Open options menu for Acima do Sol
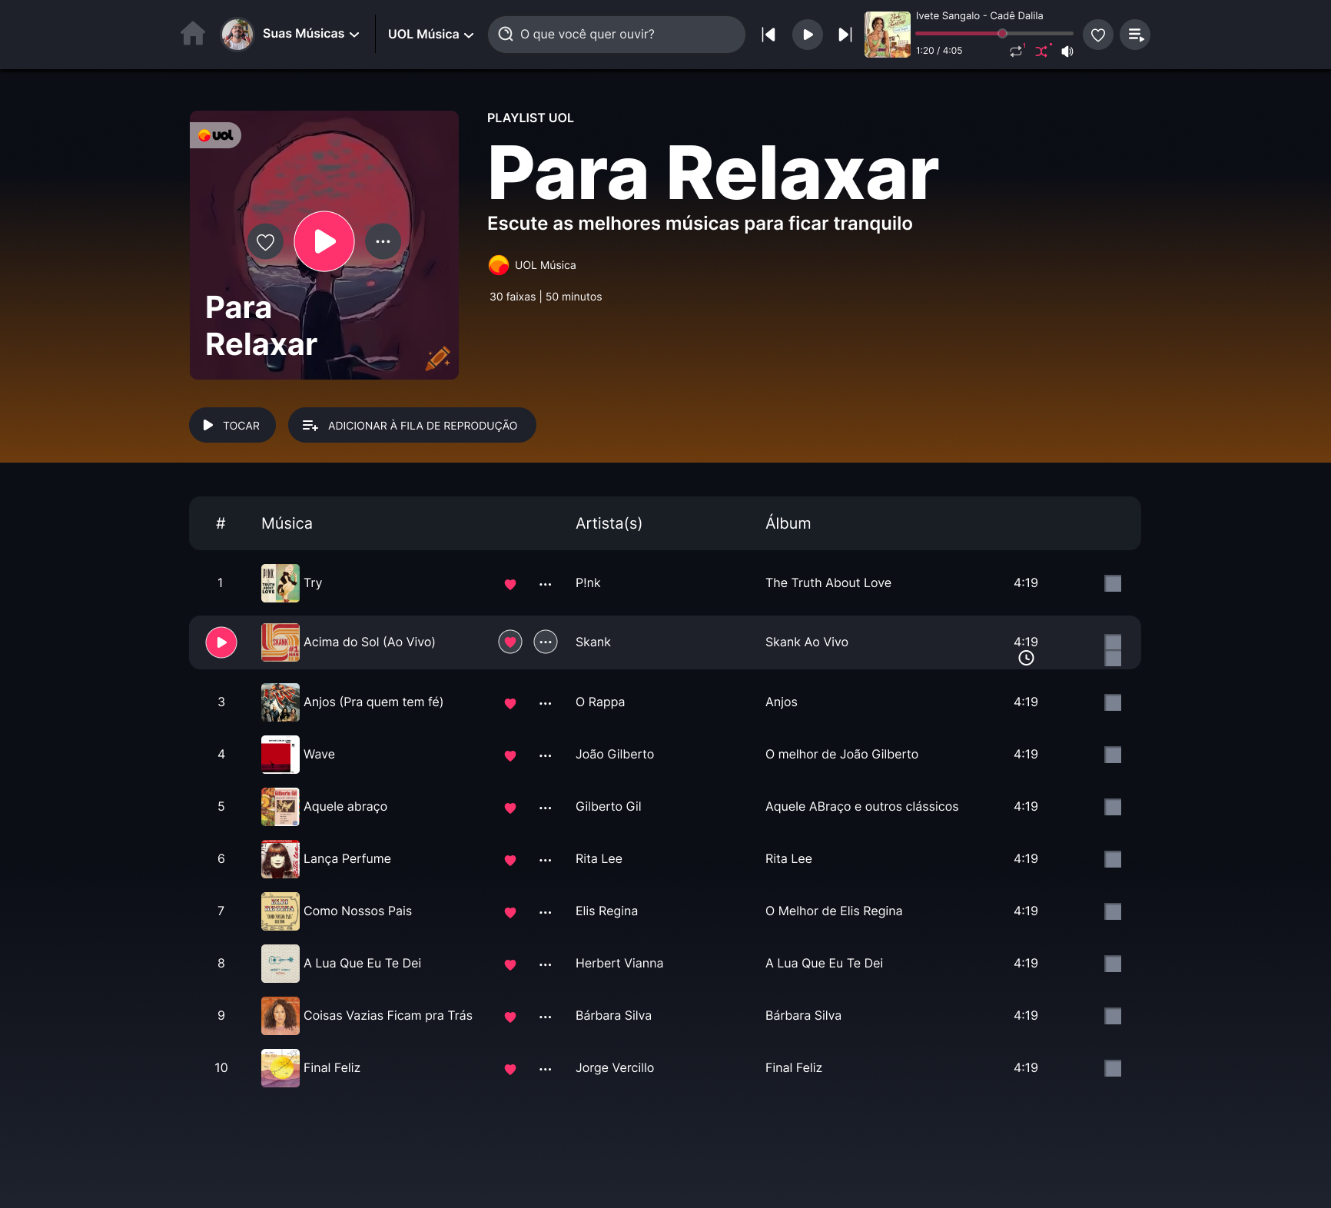The height and width of the screenshot is (1208, 1331). [x=545, y=642]
